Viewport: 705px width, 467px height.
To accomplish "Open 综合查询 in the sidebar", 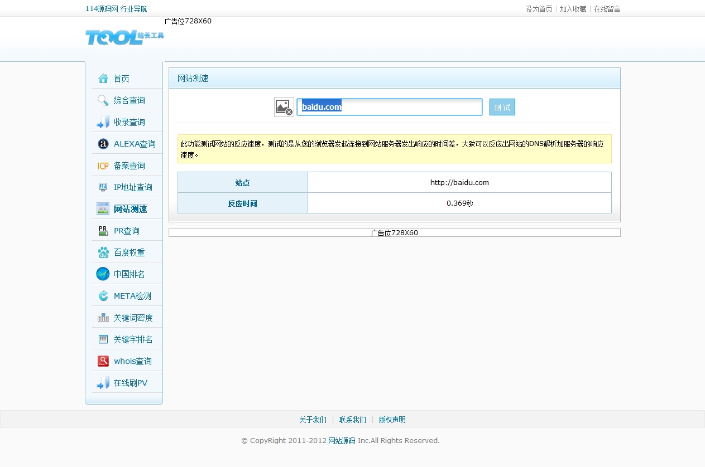I will click(x=130, y=100).
